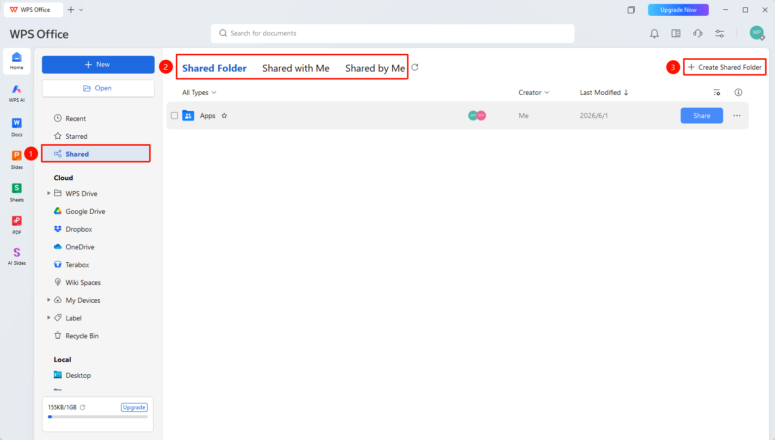
Task: Open list view settings icon
Action: coord(717,92)
